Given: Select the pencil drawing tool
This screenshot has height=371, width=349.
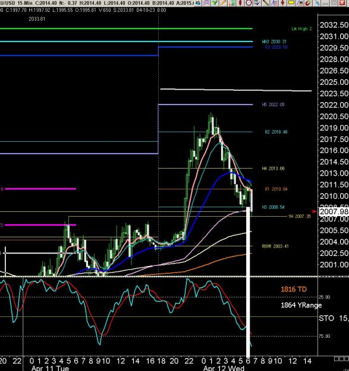Looking at the screenshot, I should click(x=223, y=3).
